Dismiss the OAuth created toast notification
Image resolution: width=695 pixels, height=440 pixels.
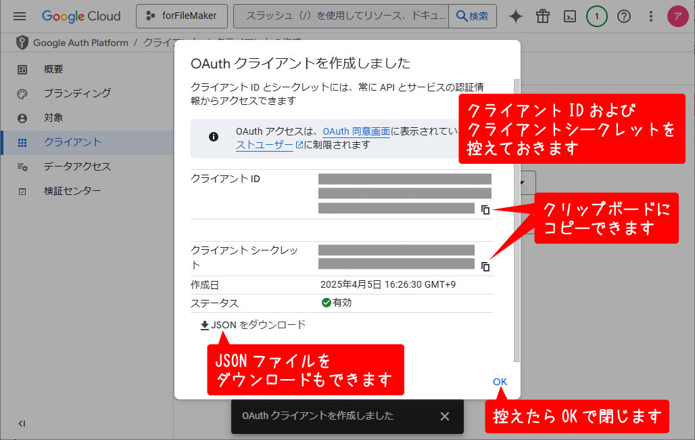pyautogui.click(x=445, y=416)
